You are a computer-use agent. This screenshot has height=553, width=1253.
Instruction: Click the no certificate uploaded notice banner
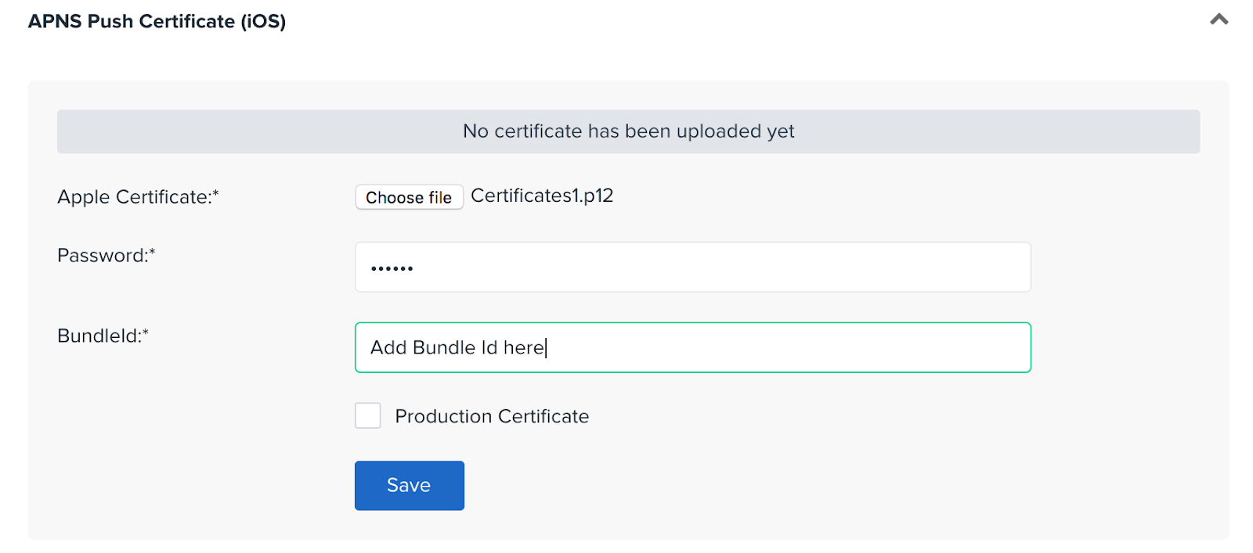628,131
